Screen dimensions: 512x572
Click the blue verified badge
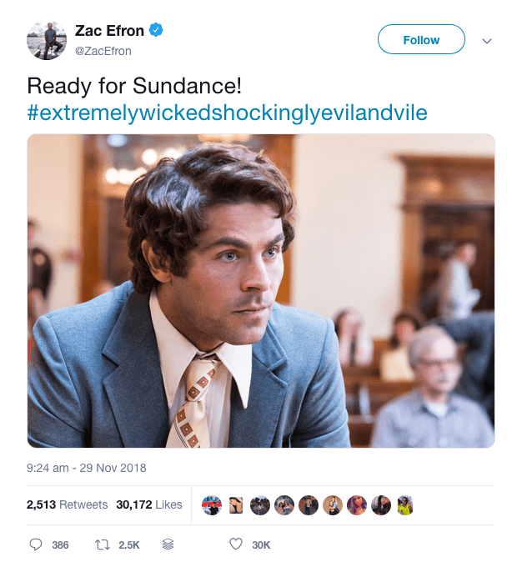(x=156, y=31)
